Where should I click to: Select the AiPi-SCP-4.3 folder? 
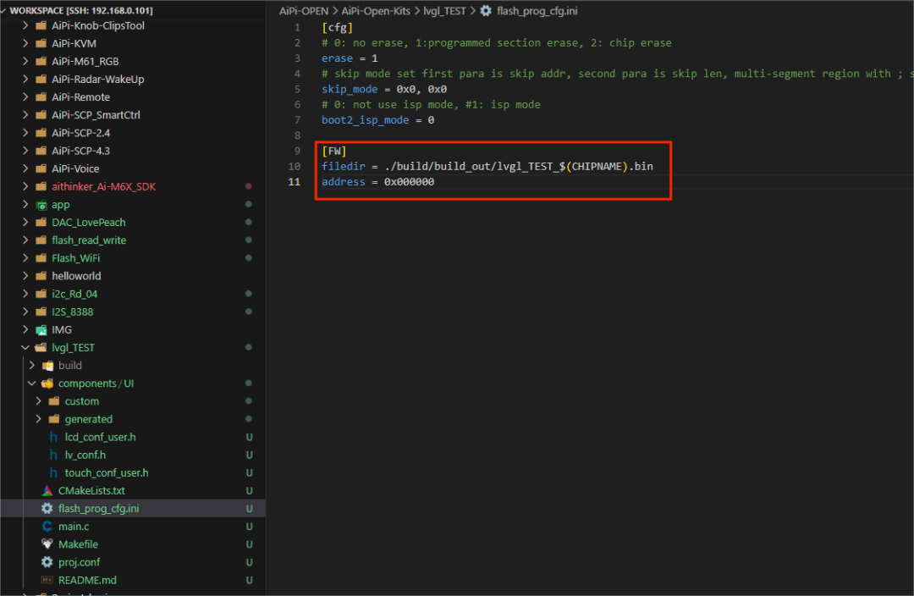click(133, 151)
